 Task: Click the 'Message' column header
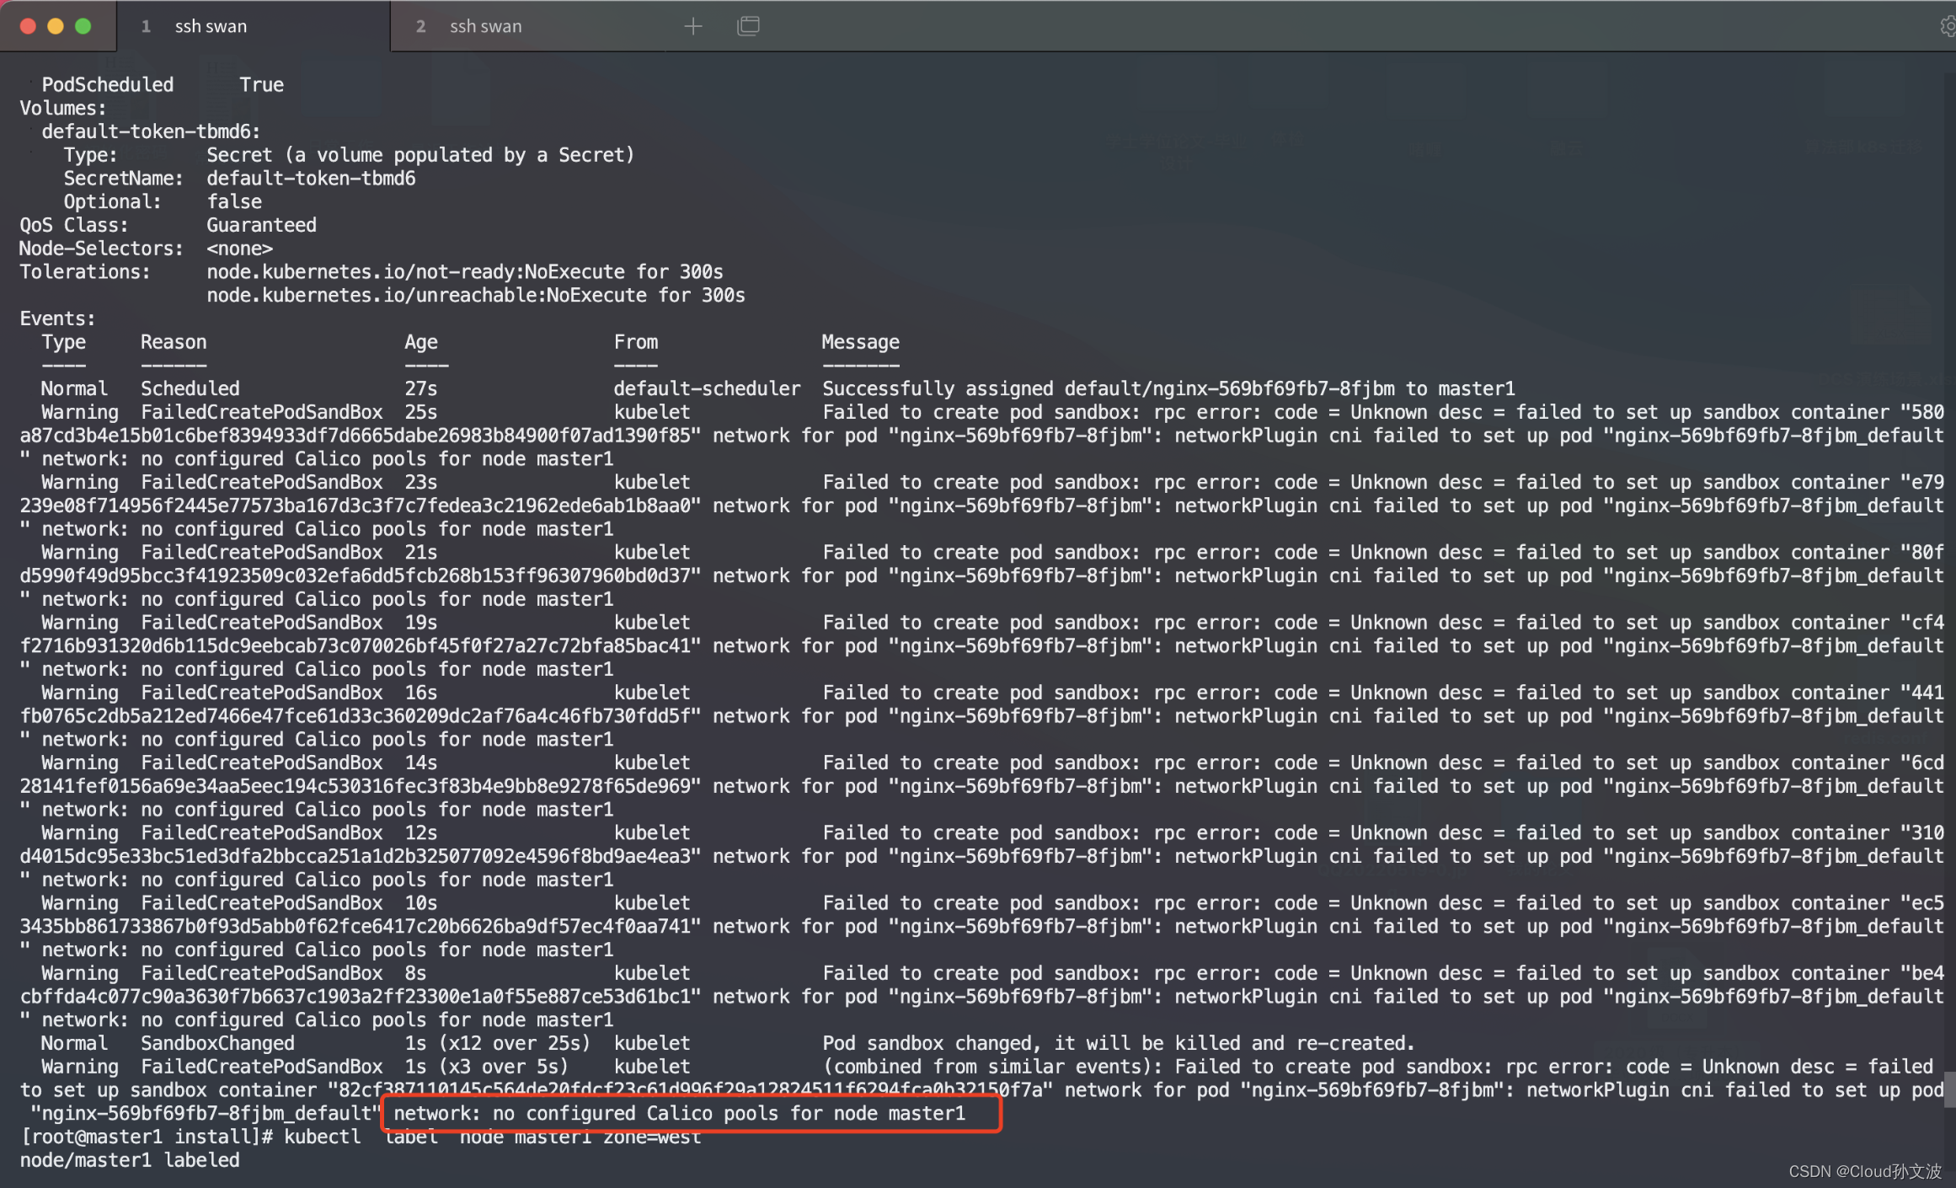click(x=861, y=343)
